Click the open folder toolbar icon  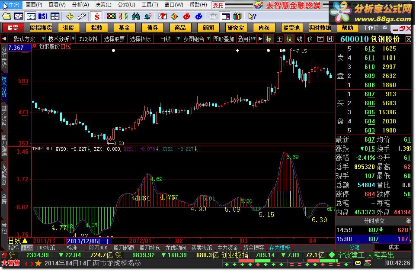(x=6, y=16)
